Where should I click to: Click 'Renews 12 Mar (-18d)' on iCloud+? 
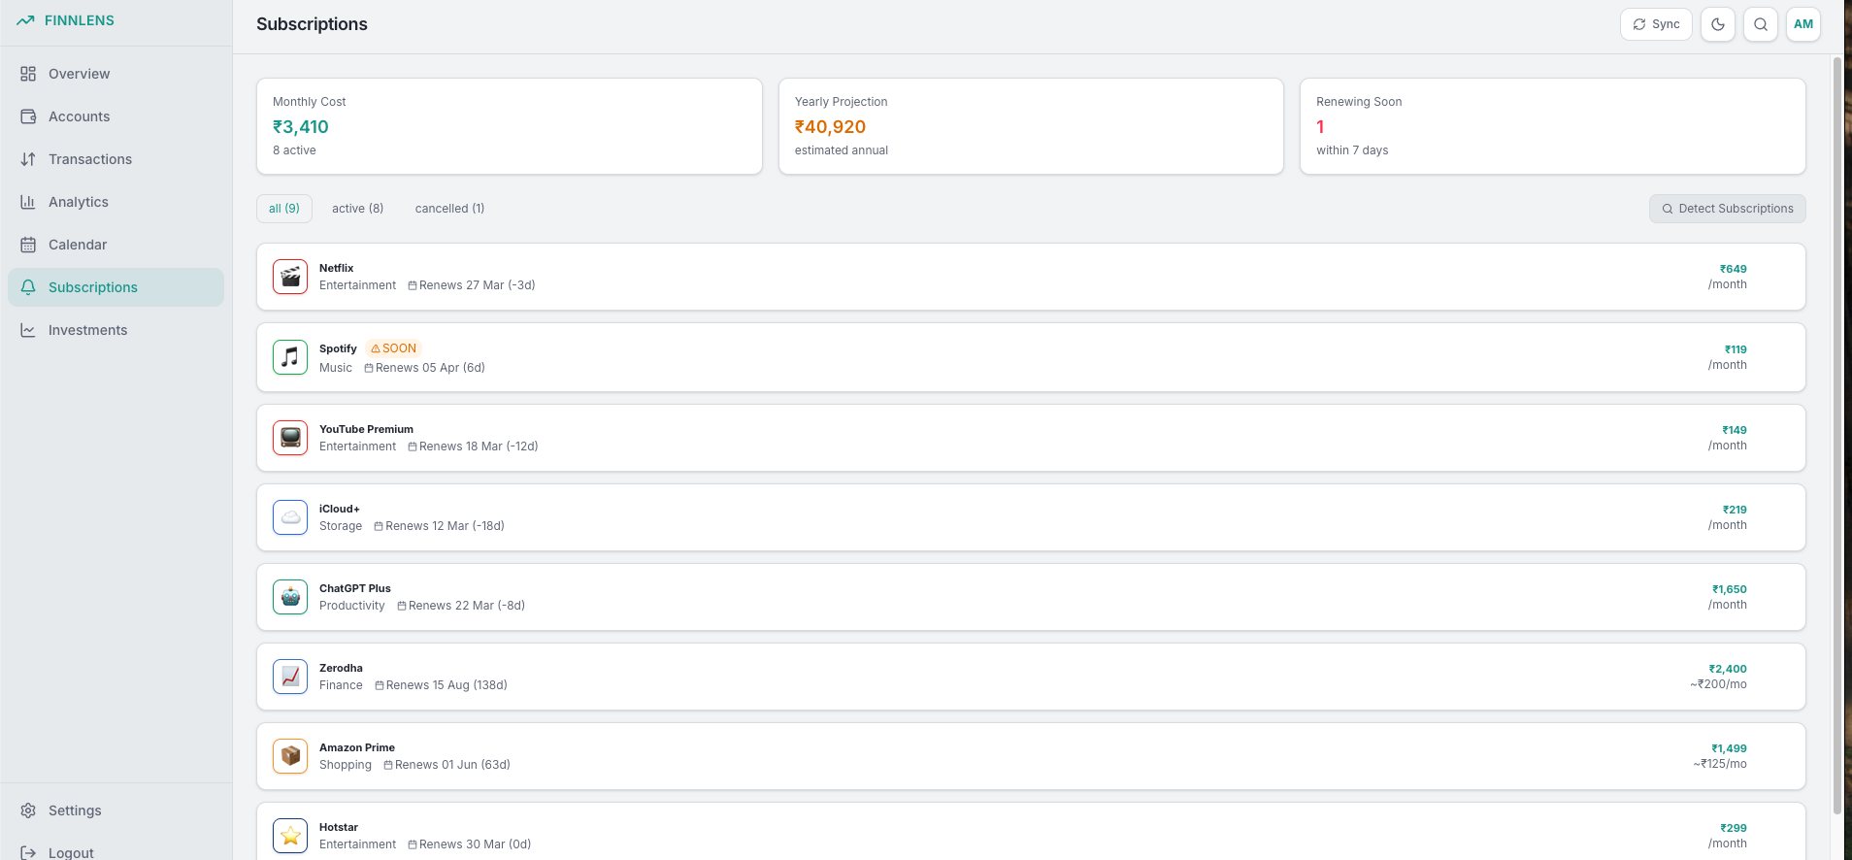click(x=440, y=526)
